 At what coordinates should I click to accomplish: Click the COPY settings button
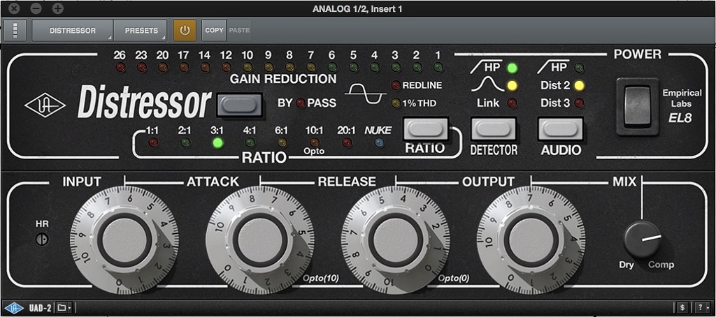point(214,30)
